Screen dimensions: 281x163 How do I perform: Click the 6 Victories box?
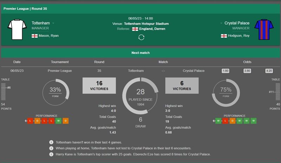(x=182, y=86)
